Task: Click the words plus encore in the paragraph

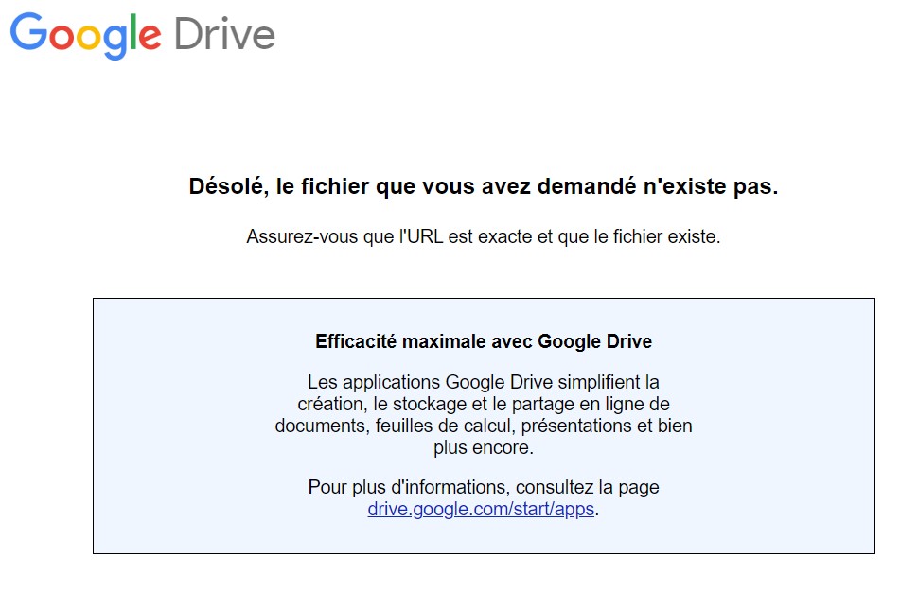Action: [483, 447]
